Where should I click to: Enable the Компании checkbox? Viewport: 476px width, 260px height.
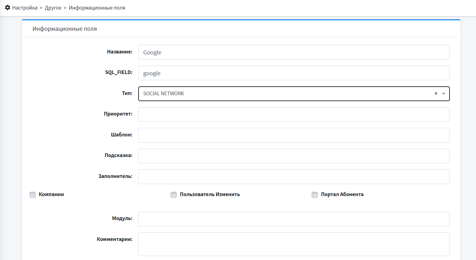(x=33, y=195)
